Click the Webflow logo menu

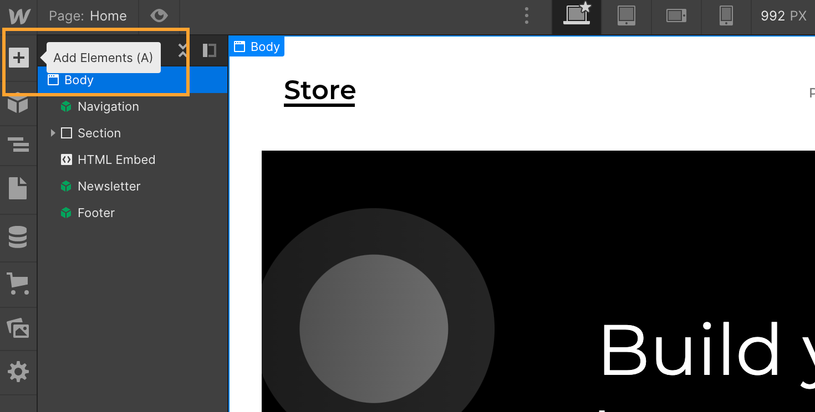click(19, 16)
